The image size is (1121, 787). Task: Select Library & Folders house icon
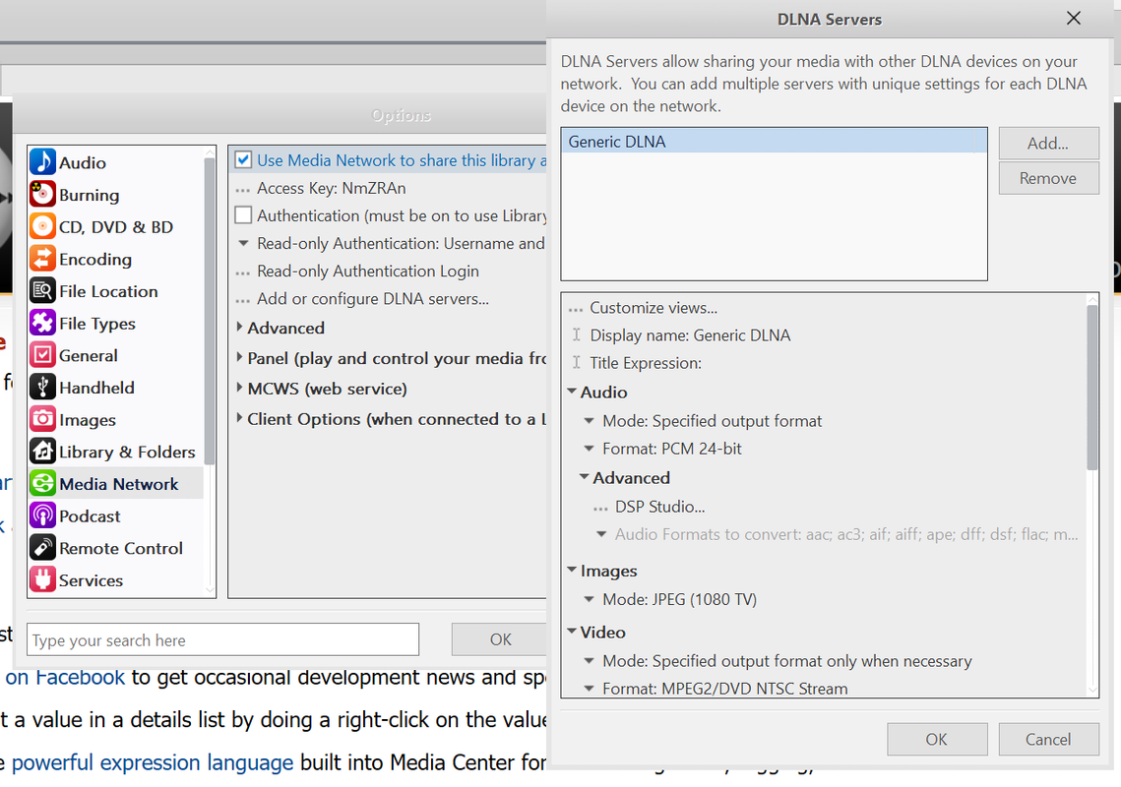click(x=42, y=452)
